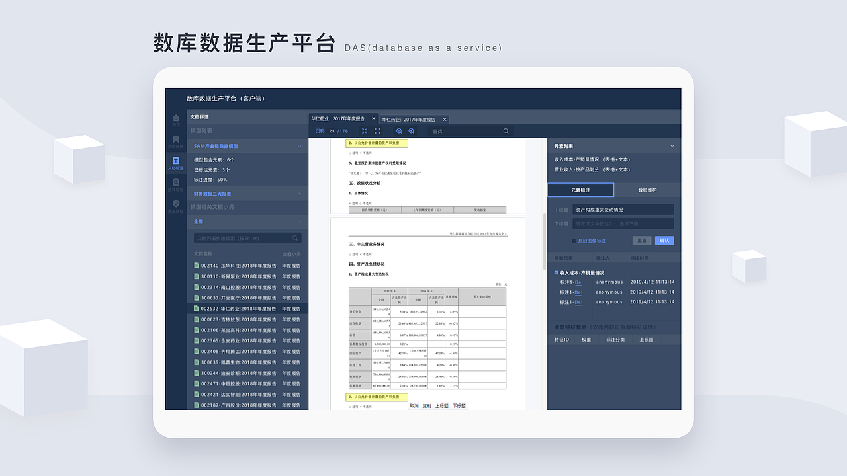The width and height of the screenshot is (847, 476).
Task: Click Del link on second 标注1 row
Action: (578, 292)
